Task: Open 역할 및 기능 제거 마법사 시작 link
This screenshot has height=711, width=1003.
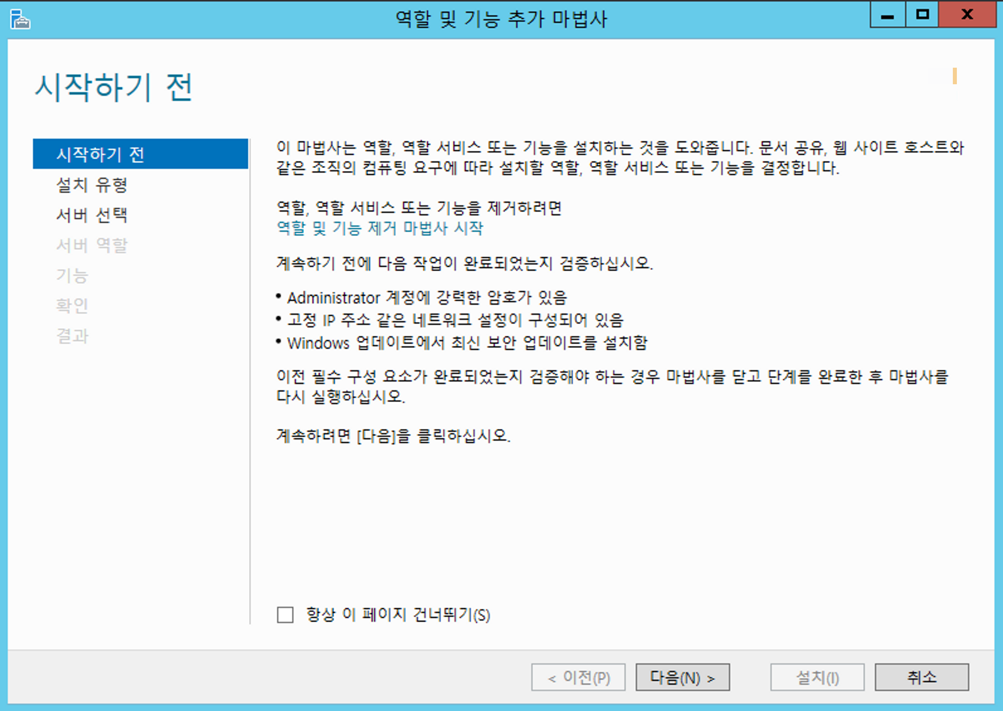Action: coord(380,228)
